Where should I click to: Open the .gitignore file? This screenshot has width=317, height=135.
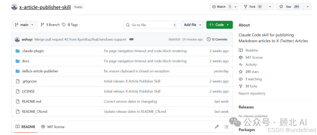[x=29, y=81]
